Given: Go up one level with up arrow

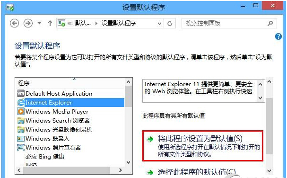Looking at the screenshot, I should (50, 23).
